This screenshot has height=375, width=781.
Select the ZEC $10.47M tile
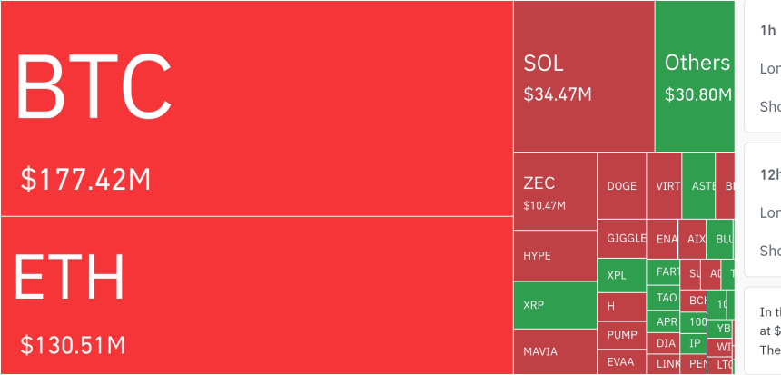(554, 191)
